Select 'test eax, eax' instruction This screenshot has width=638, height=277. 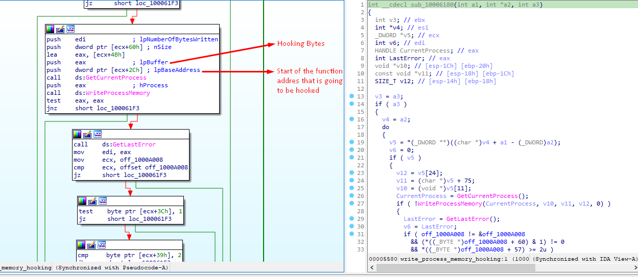(75, 100)
